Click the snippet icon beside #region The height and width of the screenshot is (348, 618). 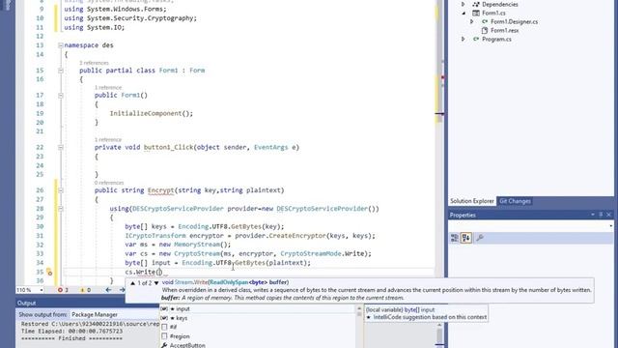tap(164, 336)
